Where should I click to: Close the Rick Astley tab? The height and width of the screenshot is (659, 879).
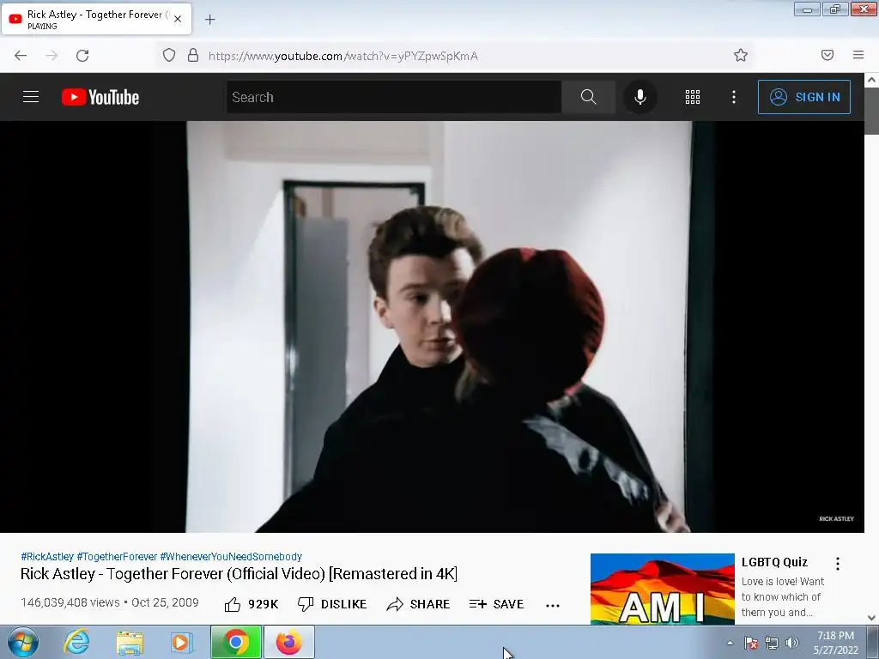[x=177, y=19]
